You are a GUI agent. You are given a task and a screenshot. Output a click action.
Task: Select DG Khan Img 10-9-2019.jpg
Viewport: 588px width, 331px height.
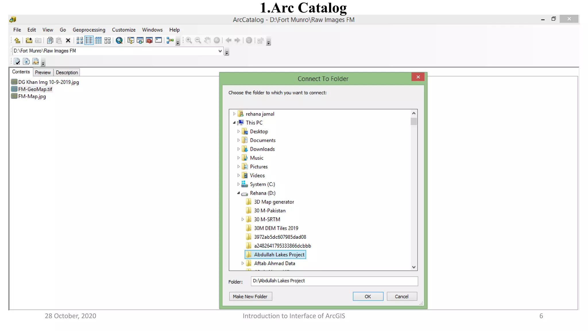tap(45, 82)
